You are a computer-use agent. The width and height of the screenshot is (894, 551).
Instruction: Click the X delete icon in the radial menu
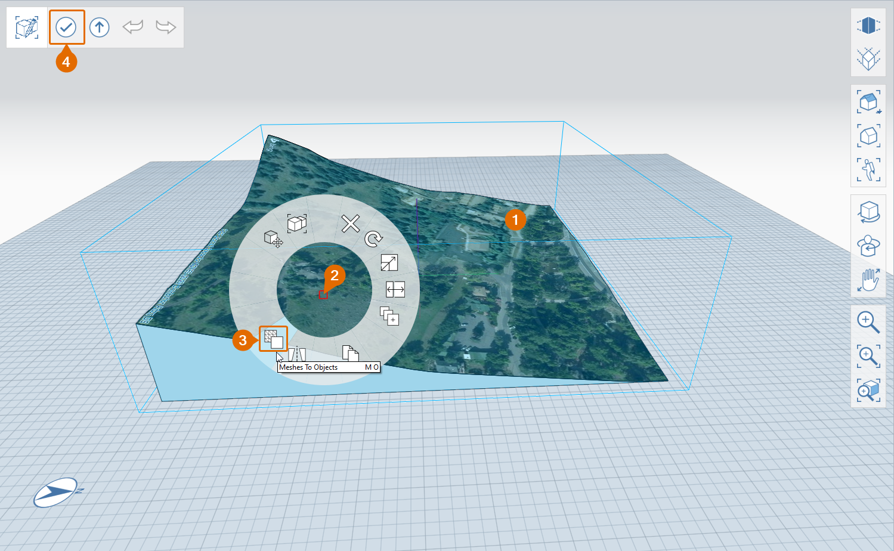(x=351, y=224)
